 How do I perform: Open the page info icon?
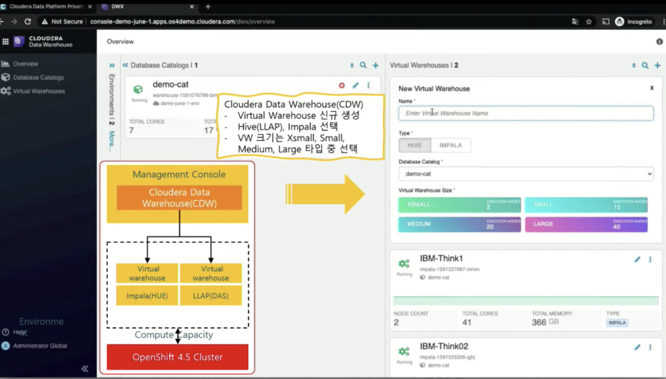[659, 41]
